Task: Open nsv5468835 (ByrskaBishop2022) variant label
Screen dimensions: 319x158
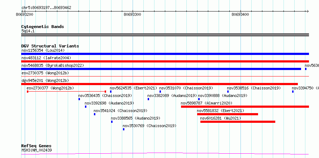Action: point(53,65)
